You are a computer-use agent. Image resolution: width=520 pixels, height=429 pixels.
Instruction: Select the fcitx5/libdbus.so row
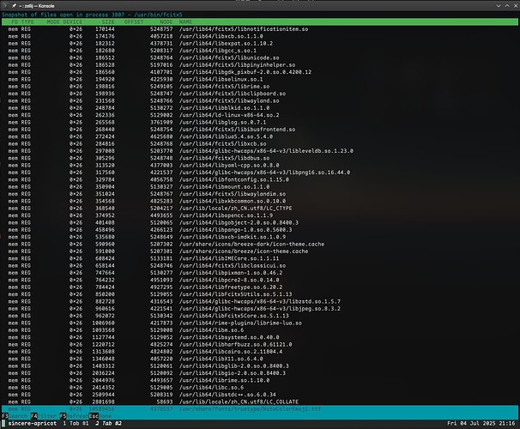tap(260, 158)
